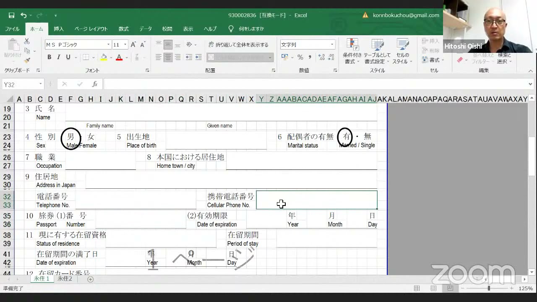Image resolution: width=537 pixels, height=302 pixels.
Task: Open 条件付き書式 conditional formatting
Action: point(352,52)
